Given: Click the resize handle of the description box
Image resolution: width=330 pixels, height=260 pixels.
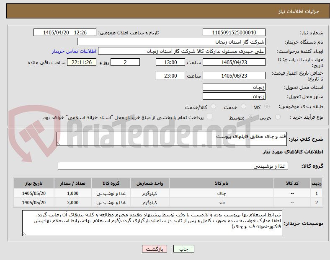Looking at the screenshot, I should 59,144.
